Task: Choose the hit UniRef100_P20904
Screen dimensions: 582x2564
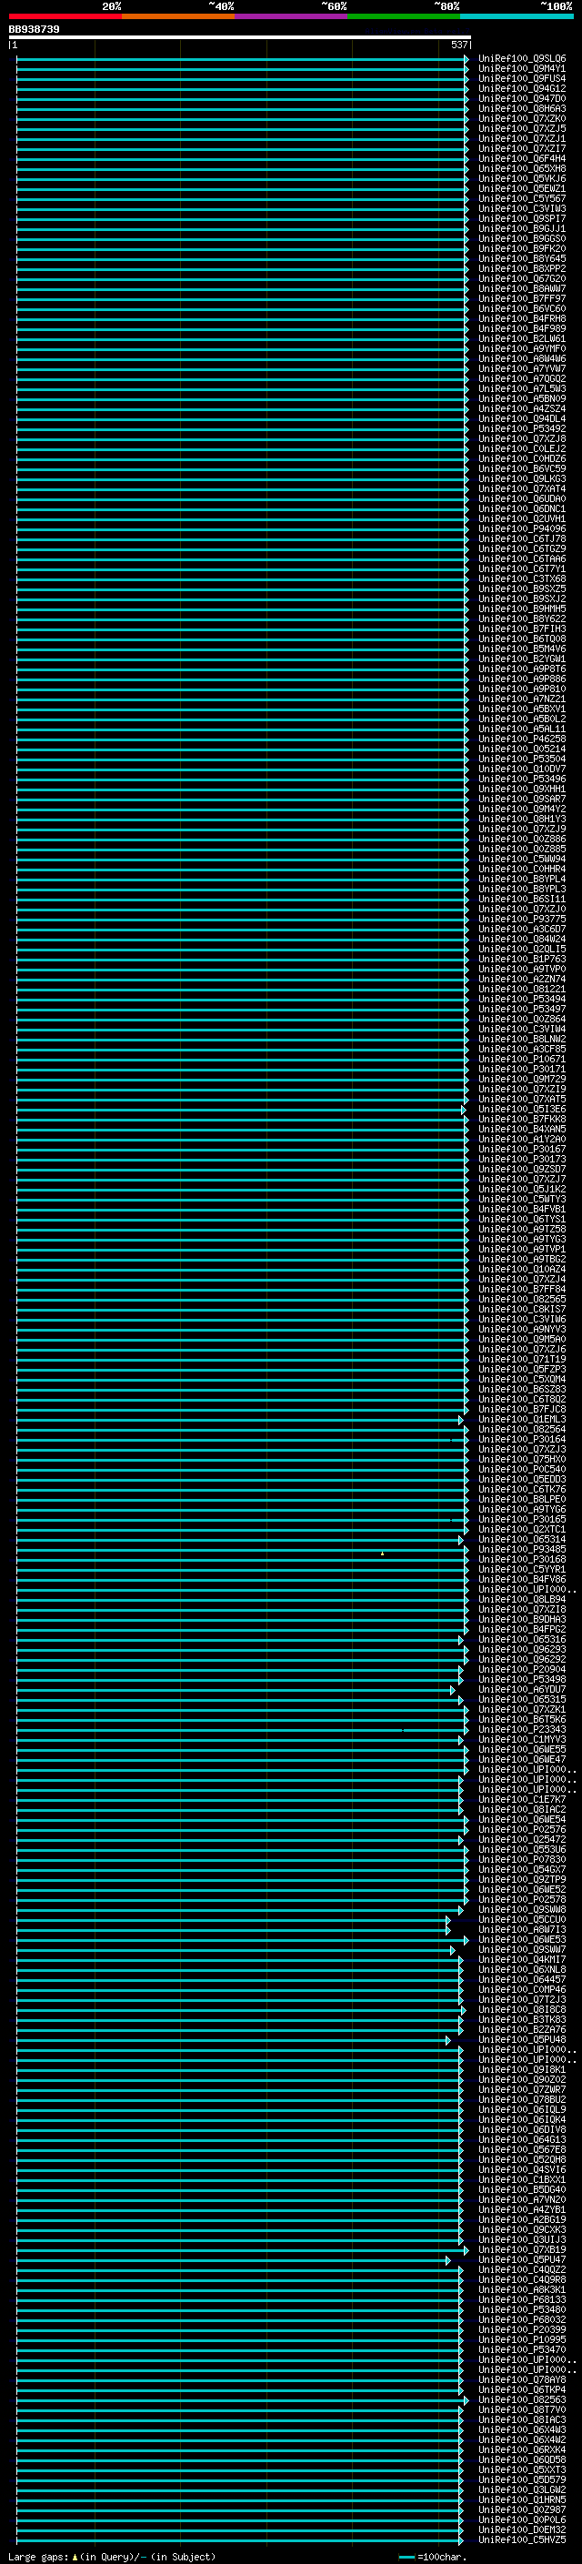Action: click(521, 1669)
